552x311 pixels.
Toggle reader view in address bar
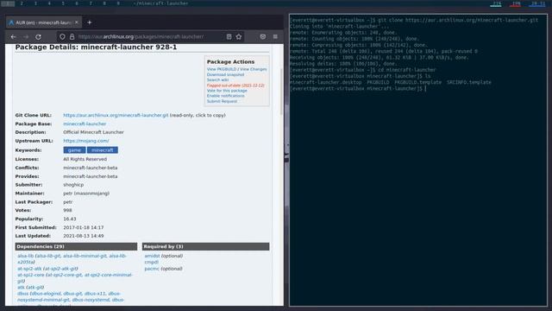point(229,36)
